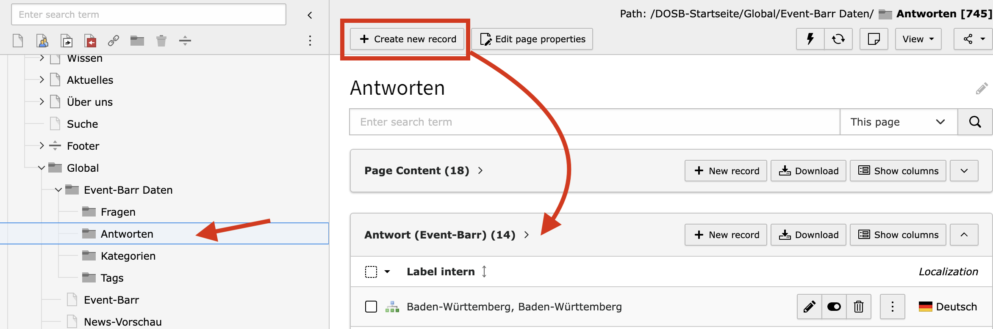Click the bookmark note icon in toolbar
The image size is (993, 329).
874,39
